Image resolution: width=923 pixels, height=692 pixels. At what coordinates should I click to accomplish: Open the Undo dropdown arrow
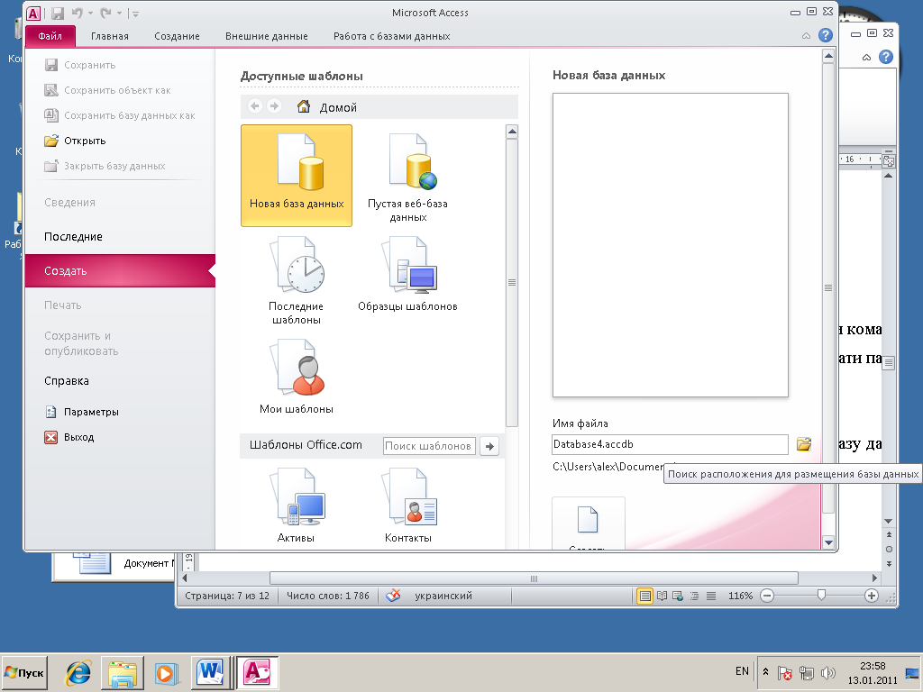90,14
